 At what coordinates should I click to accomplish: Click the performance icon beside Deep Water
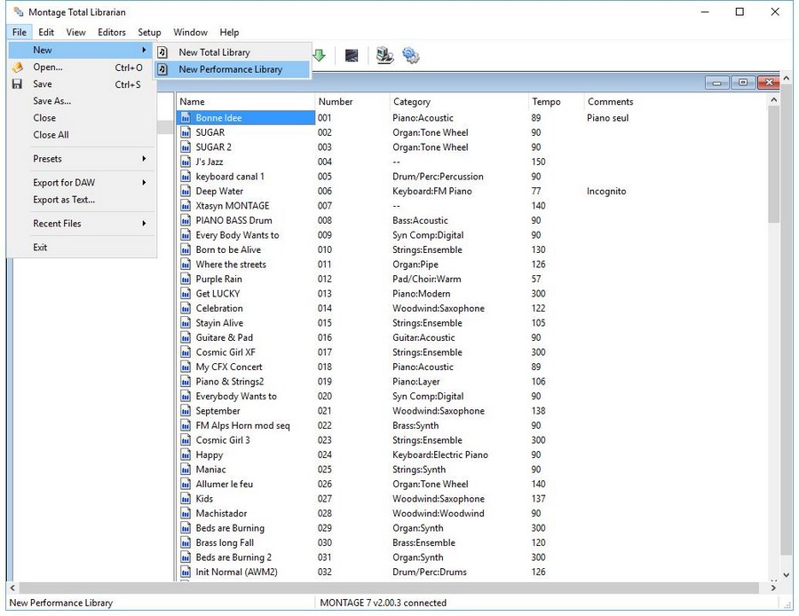pyautogui.click(x=186, y=191)
